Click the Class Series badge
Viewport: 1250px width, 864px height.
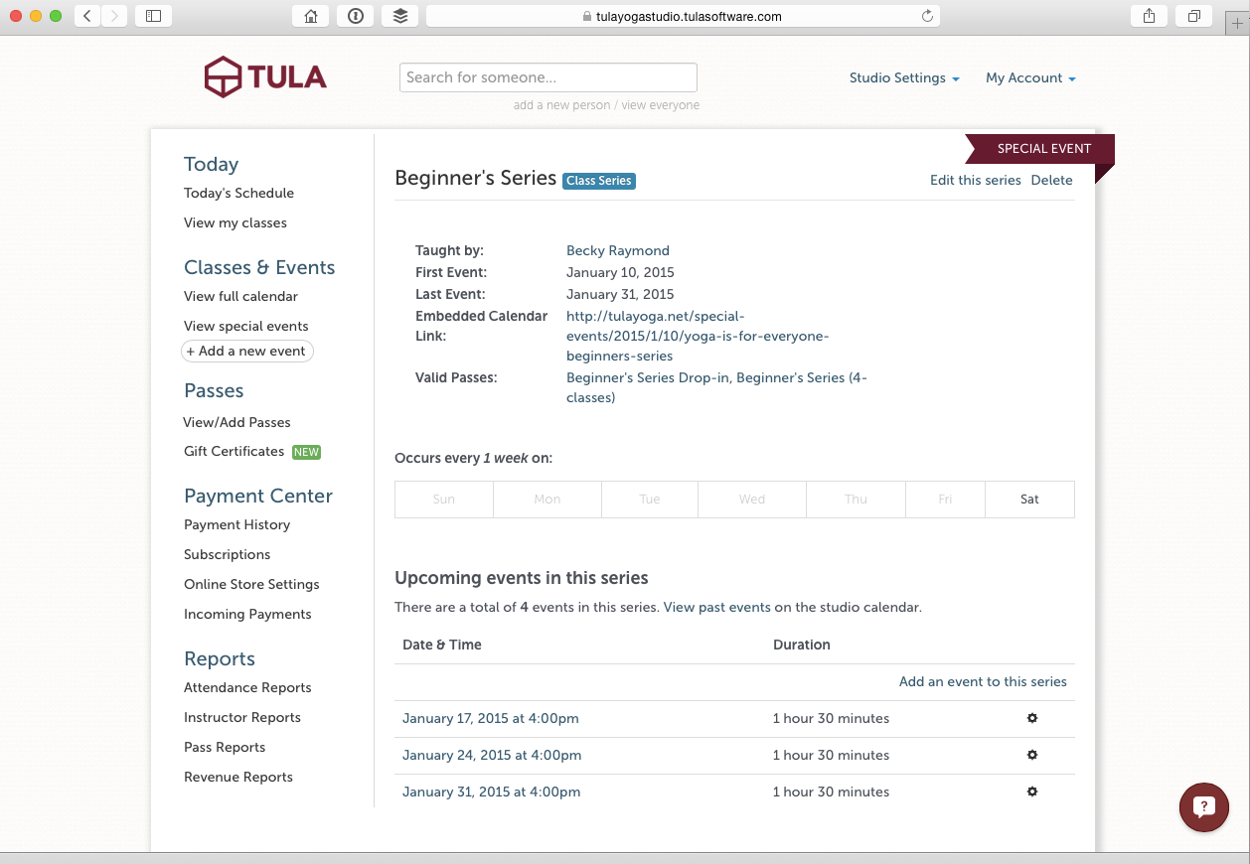(599, 181)
